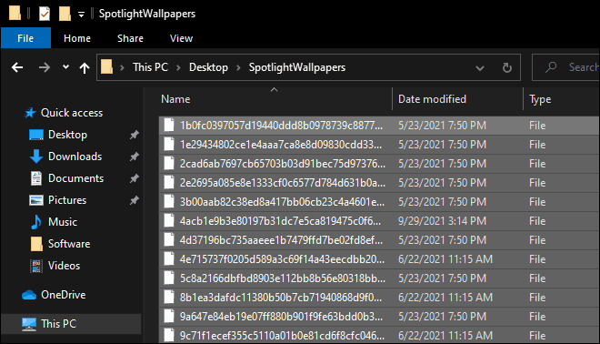Sort files by Date modified column
This screenshot has height=344, width=600.
tap(457, 99)
